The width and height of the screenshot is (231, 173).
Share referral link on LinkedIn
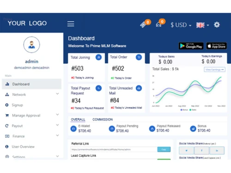click(x=217, y=150)
